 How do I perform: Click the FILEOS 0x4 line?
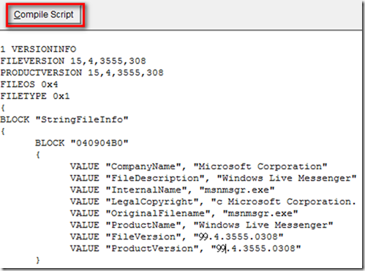pyautogui.click(x=29, y=84)
